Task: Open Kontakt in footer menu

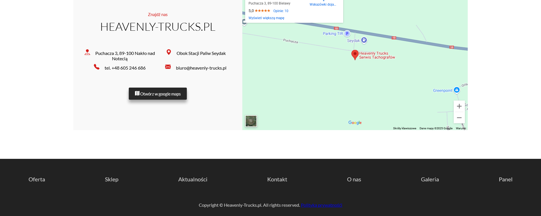Action: [x=277, y=179]
